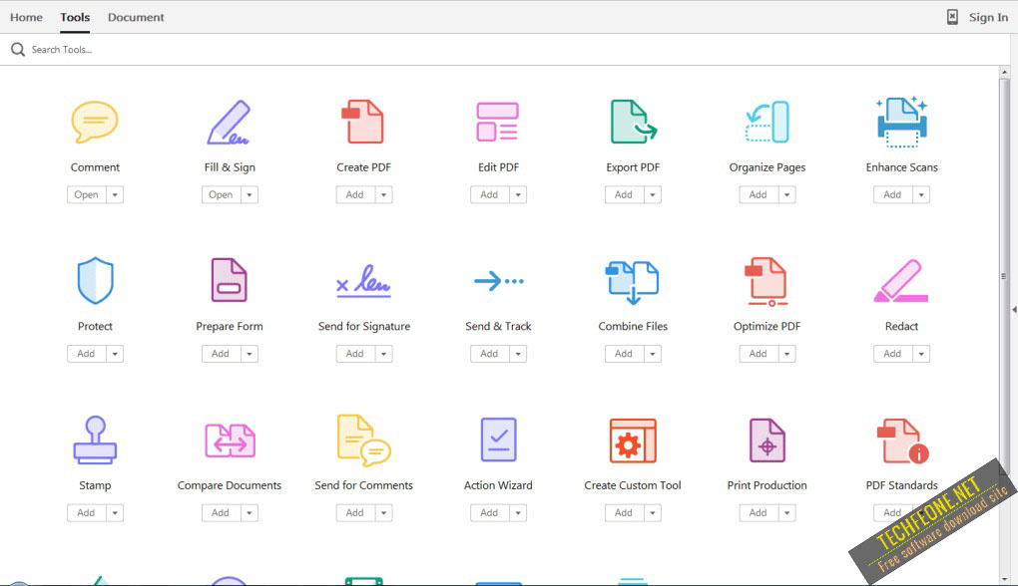Viewport: 1018px width, 586px height.
Task: Open the Export PDF dropdown arrow
Action: 653,194
